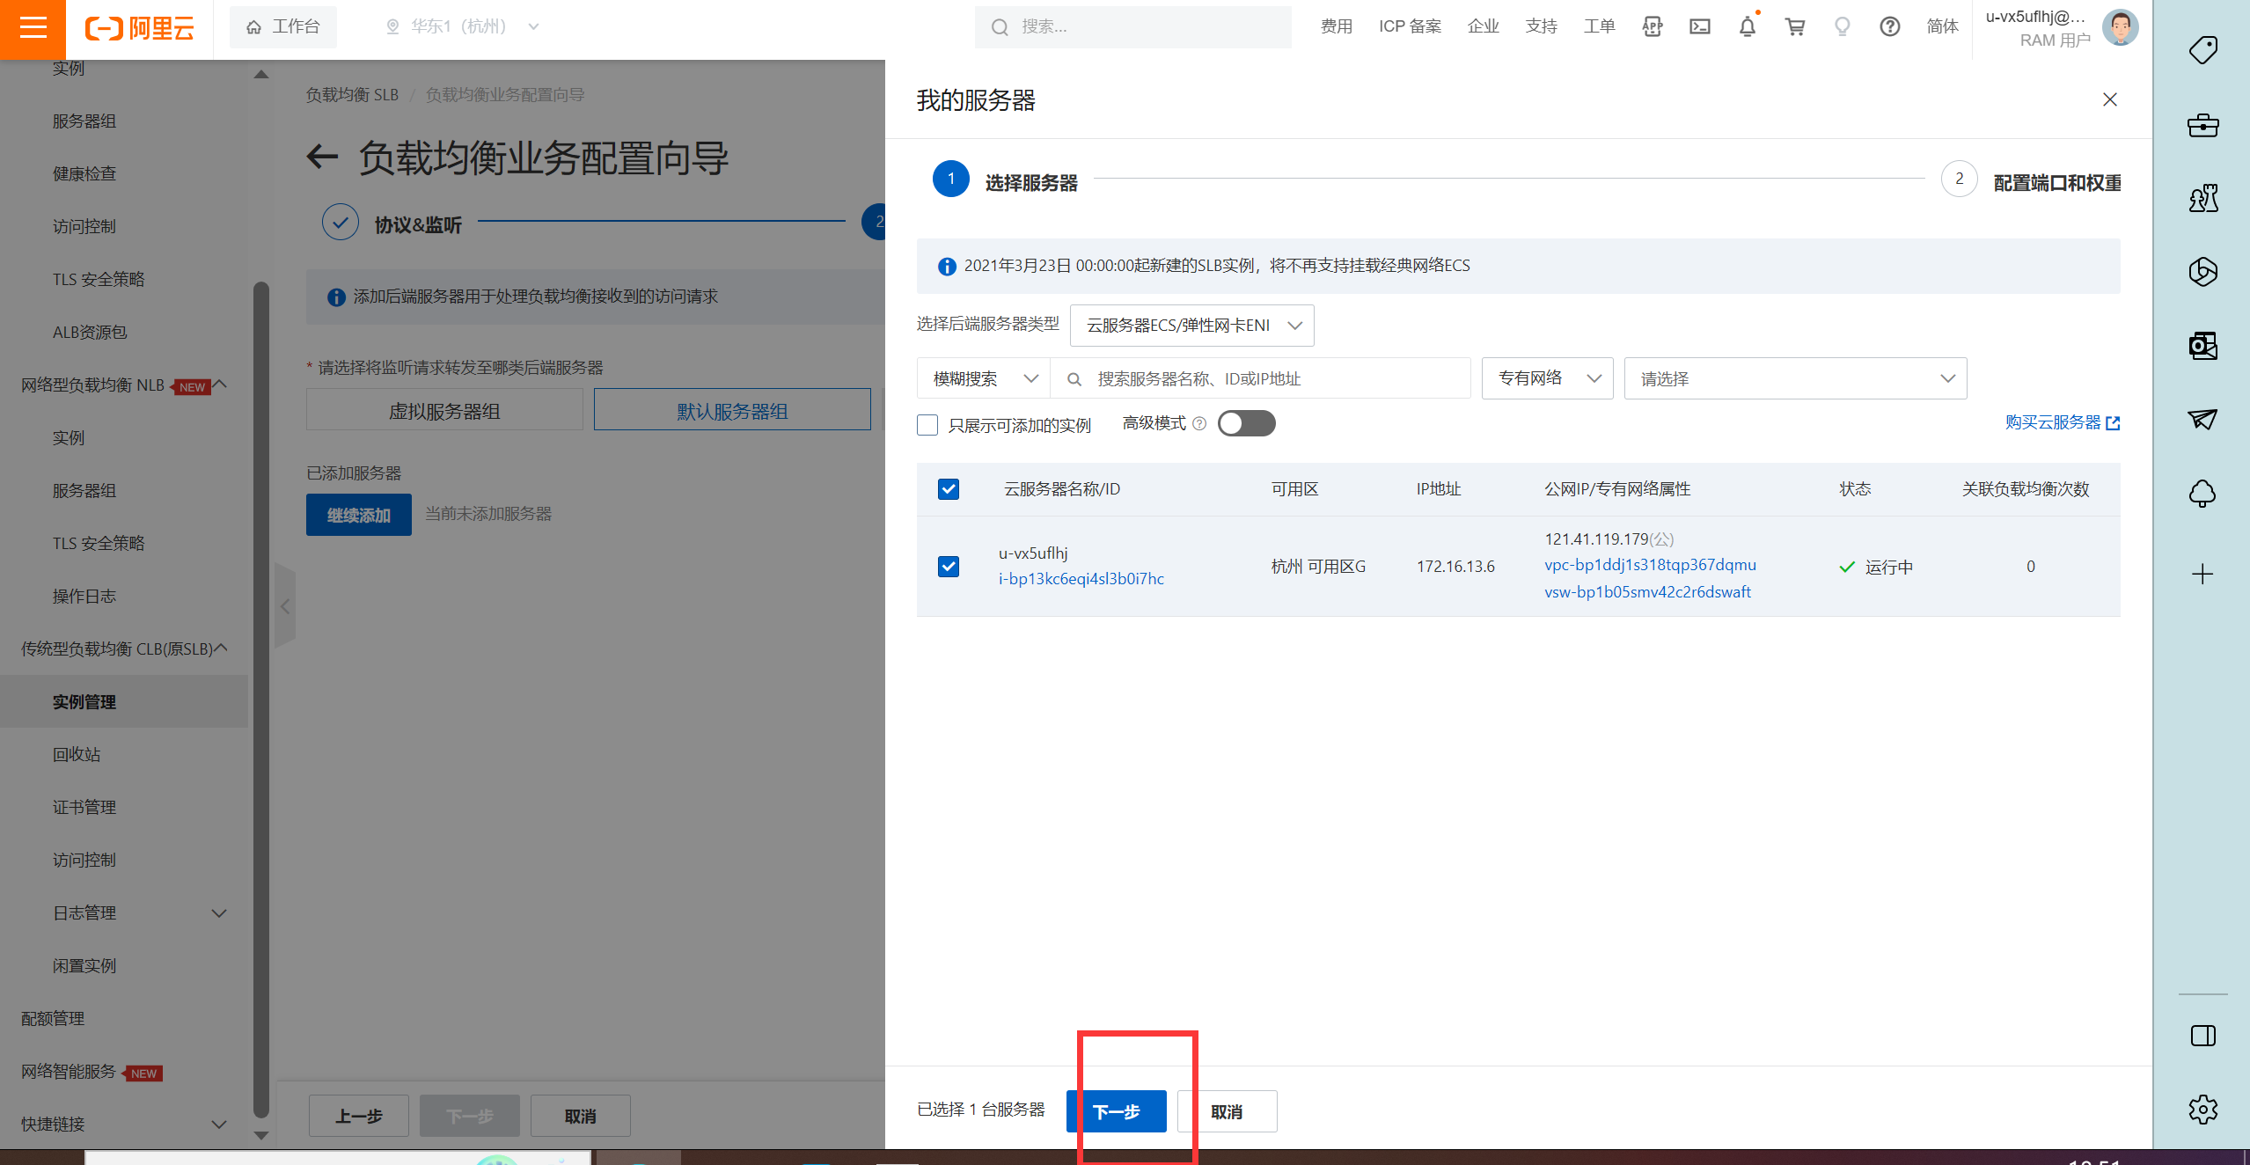Open 购买云服务器 link
The height and width of the screenshot is (1165, 2250).
point(2063,423)
